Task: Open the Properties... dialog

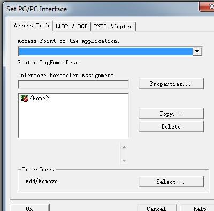Action: (x=171, y=84)
